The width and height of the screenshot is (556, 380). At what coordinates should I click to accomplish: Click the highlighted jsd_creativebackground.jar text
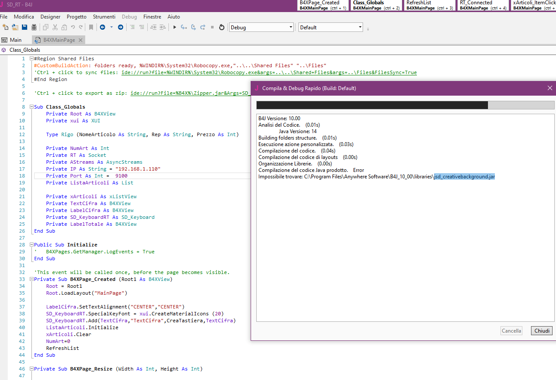[464, 177]
